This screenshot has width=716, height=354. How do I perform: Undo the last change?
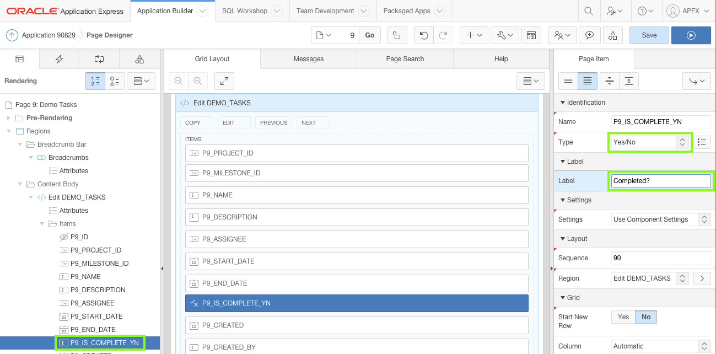point(422,35)
